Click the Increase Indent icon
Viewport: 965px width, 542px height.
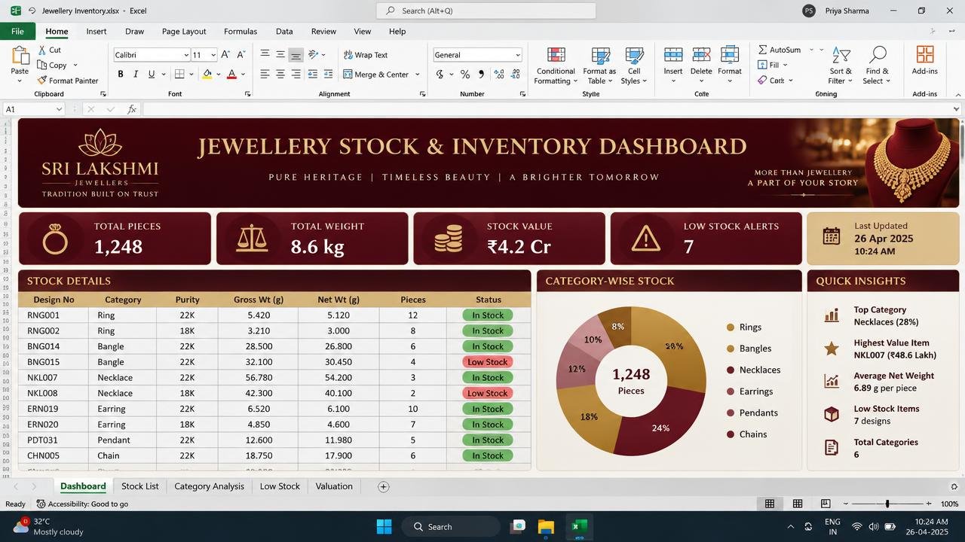tap(328, 75)
